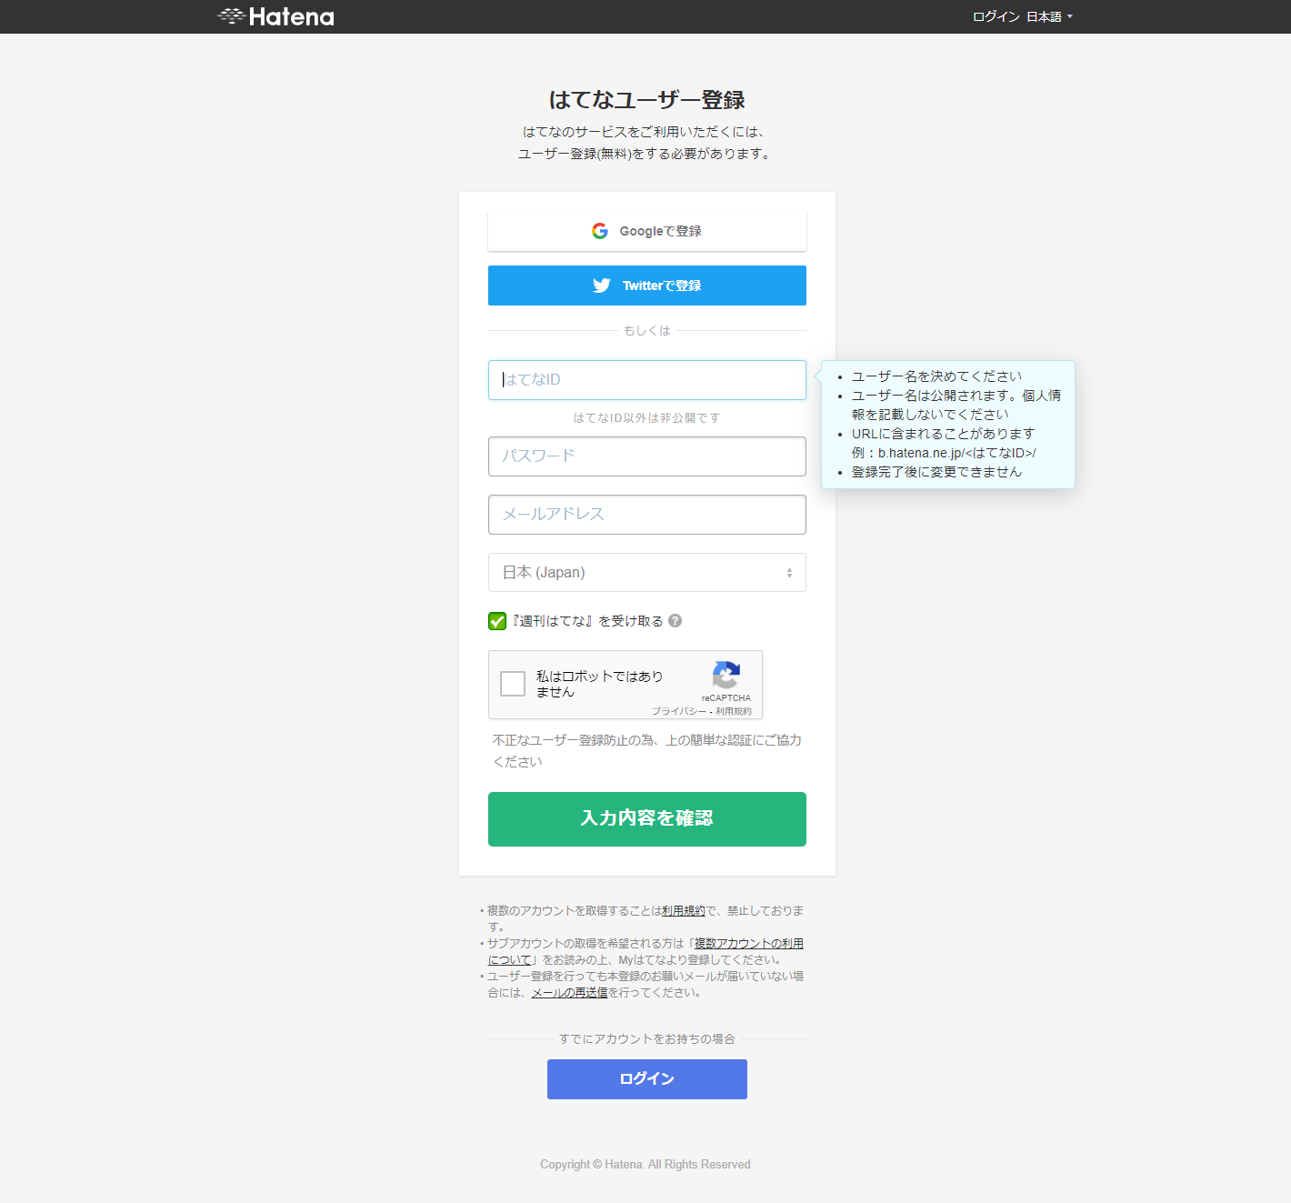The image size is (1291, 1203).
Task: Submit with 入力内容を確認 button
Action: click(646, 819)
